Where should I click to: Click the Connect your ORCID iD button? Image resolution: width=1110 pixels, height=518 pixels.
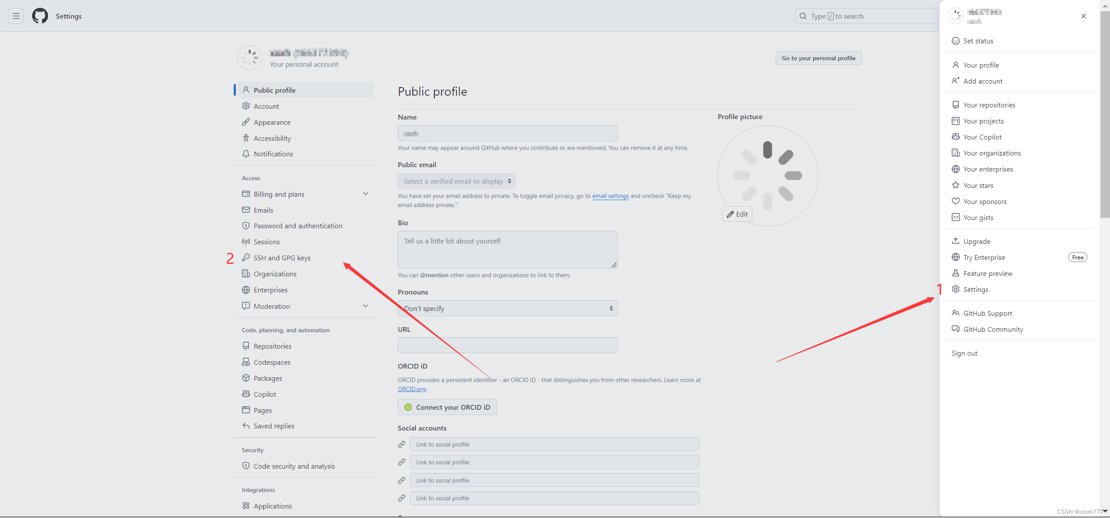point(447,407)
